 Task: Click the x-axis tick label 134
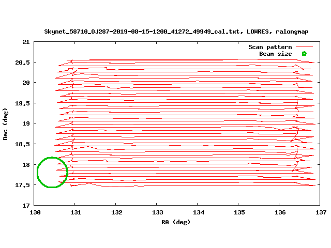coord(199,212)
